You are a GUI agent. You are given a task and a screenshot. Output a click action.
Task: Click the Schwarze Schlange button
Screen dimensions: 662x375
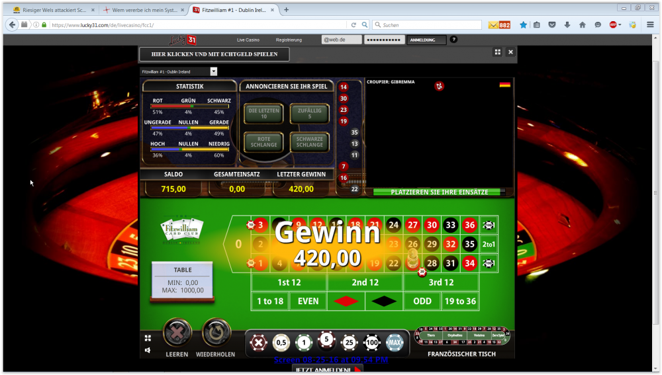[x=309, y=142]
